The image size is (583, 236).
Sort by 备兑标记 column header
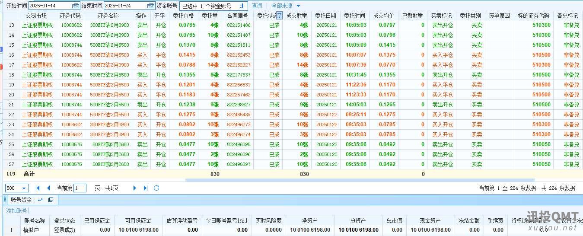click(x=568, y=16)
